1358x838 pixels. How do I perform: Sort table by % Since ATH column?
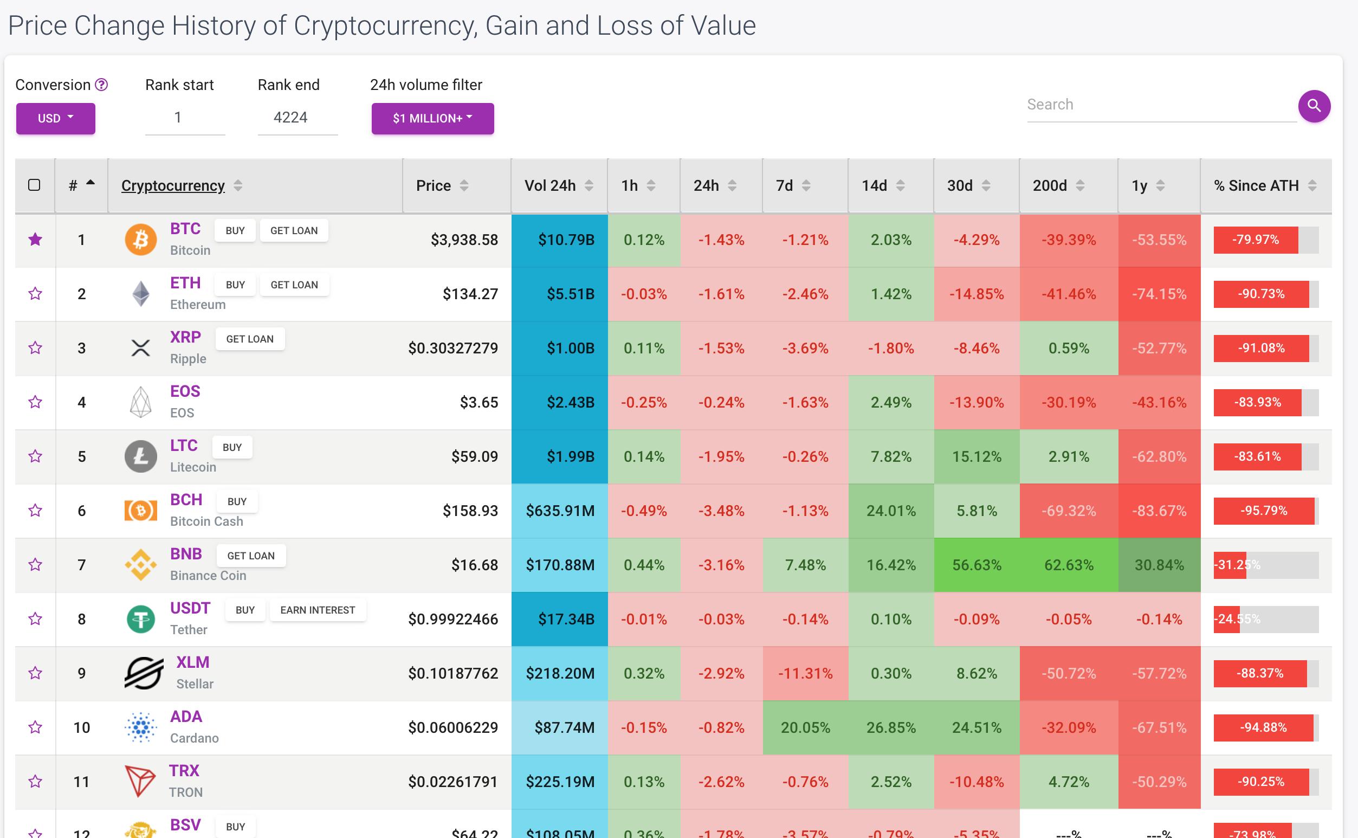pos(1265,186)
